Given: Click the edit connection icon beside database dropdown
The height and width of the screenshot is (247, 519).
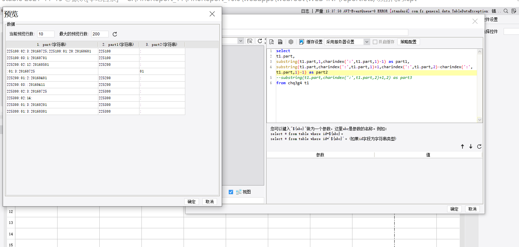Looking at the screenshot, I should pyautogui.click(x=249, y=41).
